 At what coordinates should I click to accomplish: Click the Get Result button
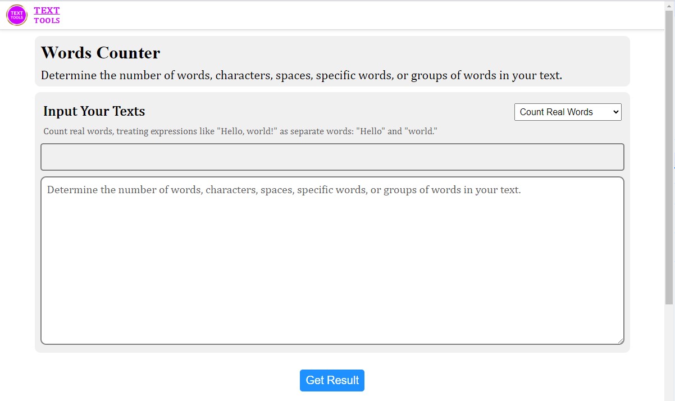coord(332,380)
